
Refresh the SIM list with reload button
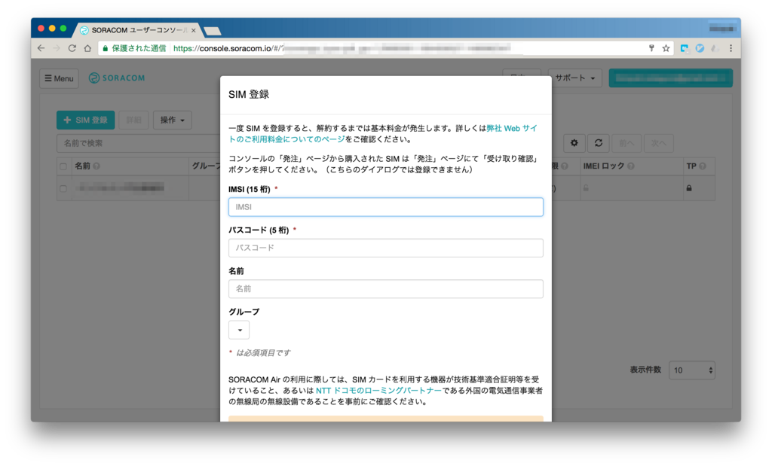(598, 143)
